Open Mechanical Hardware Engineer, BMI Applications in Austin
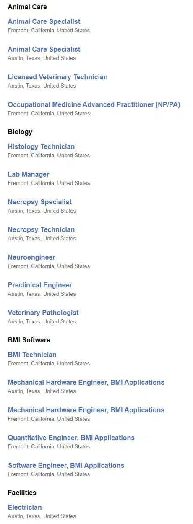This screenshot has width=193, height=524. (86, 382)
